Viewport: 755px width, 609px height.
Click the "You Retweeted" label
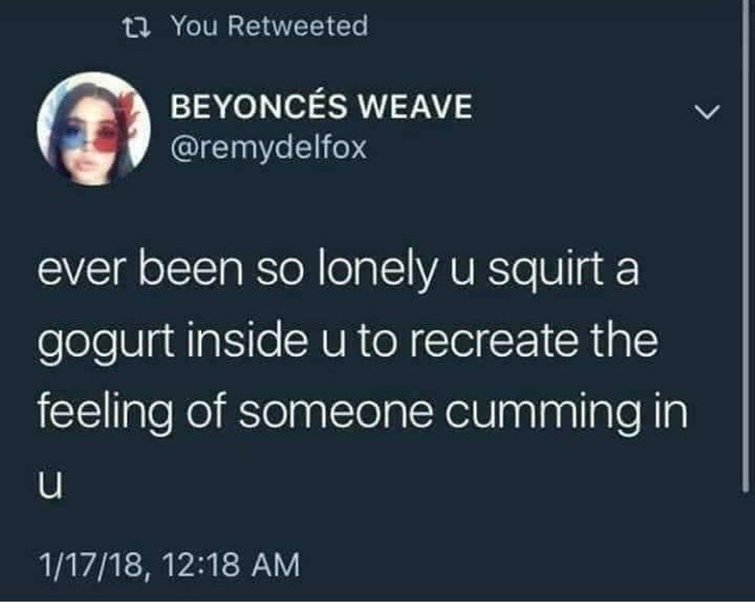coord(270,26)
